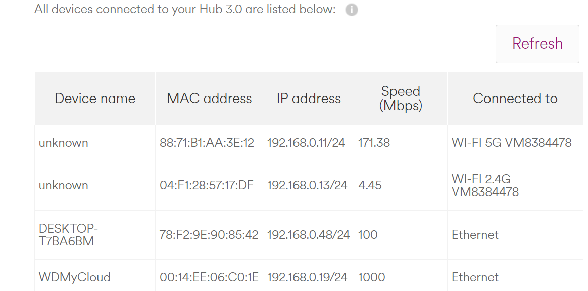
Task: Click MAC address 00:14:EE:06:C0:1E
Action: pos(209,277)
